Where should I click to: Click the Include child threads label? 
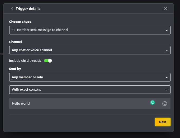[25, 60]
